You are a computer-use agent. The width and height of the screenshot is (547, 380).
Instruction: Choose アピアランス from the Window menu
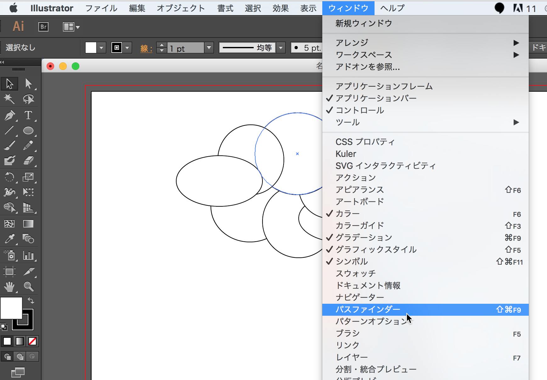click(x=426, y=190)
